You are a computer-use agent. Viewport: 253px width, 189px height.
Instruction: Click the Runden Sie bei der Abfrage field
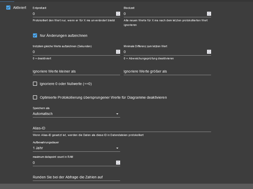click(76, 177)
